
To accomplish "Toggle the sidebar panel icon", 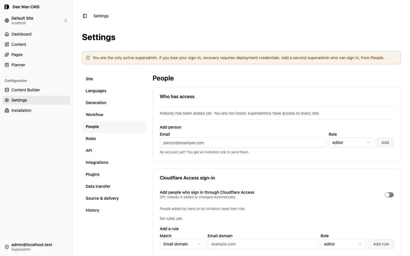I will pyautogui.click(x=85, y=16).
